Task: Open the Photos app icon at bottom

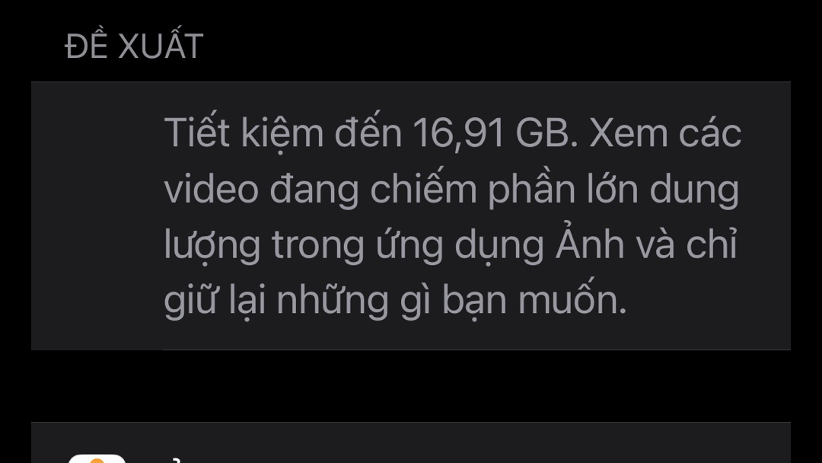Action: tap(97, 458)
